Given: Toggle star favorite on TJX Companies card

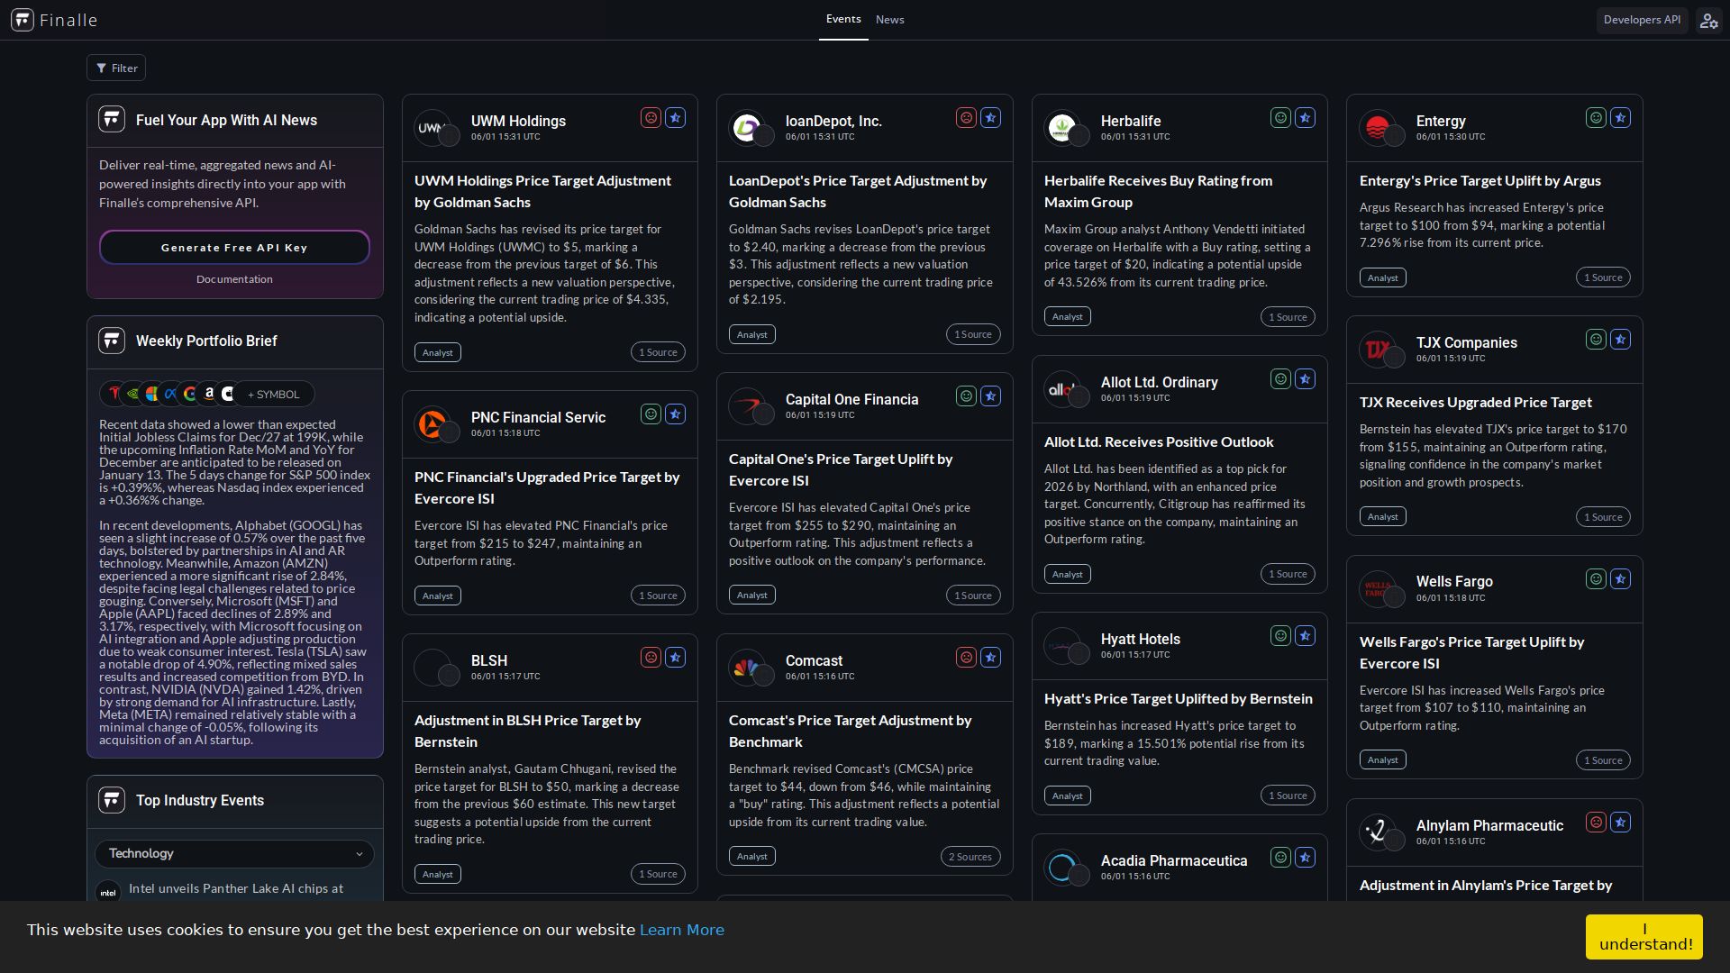Looking at the screenshot, I should (x=1620, y=340).
